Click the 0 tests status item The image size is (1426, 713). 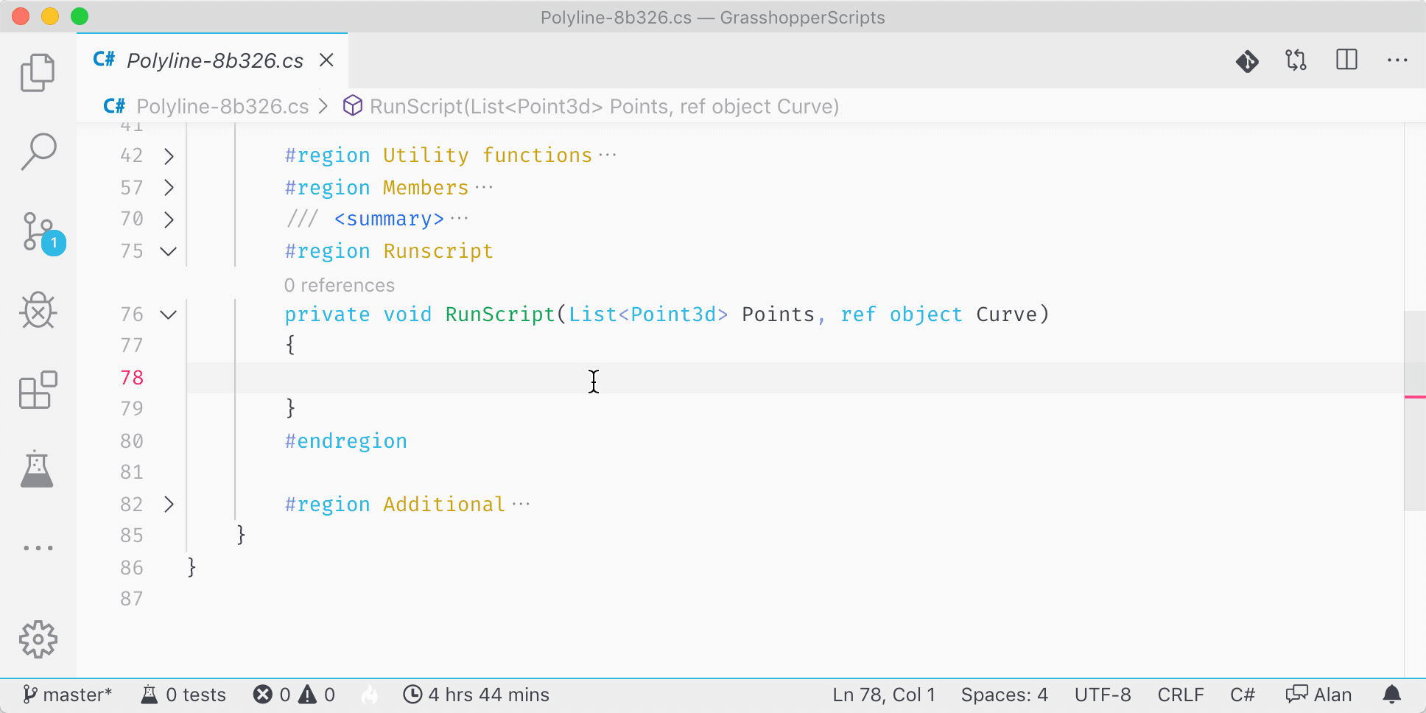pyautogui.click(x=184, y=695)
